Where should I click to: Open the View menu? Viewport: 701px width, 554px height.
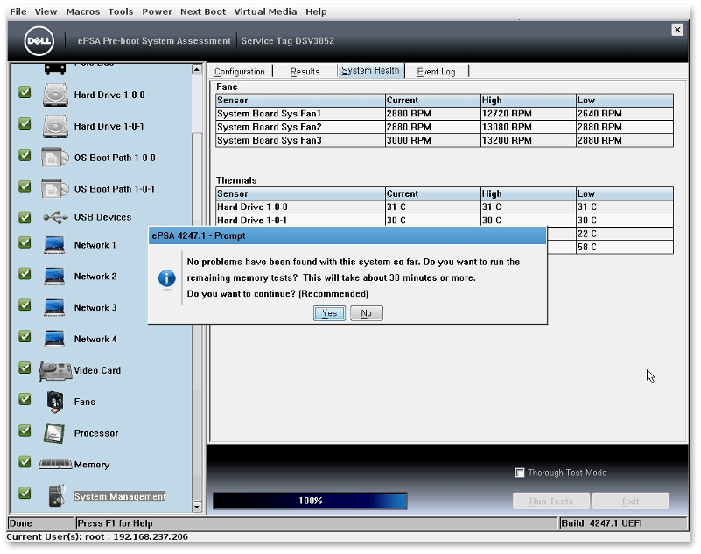point(46,11)
